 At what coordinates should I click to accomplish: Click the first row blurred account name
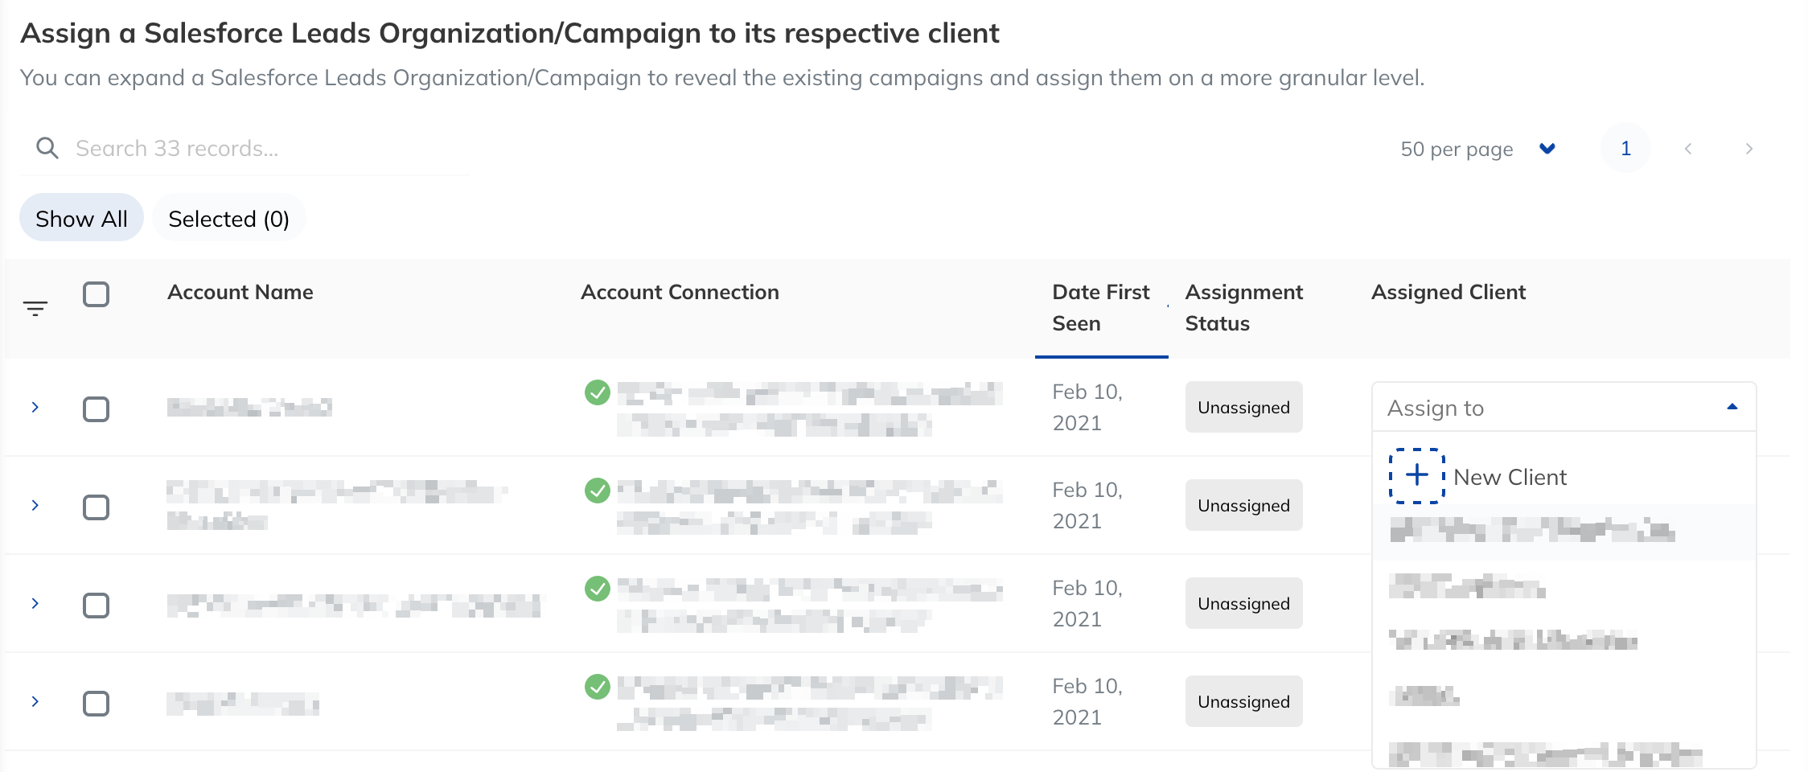pos(249,407)
